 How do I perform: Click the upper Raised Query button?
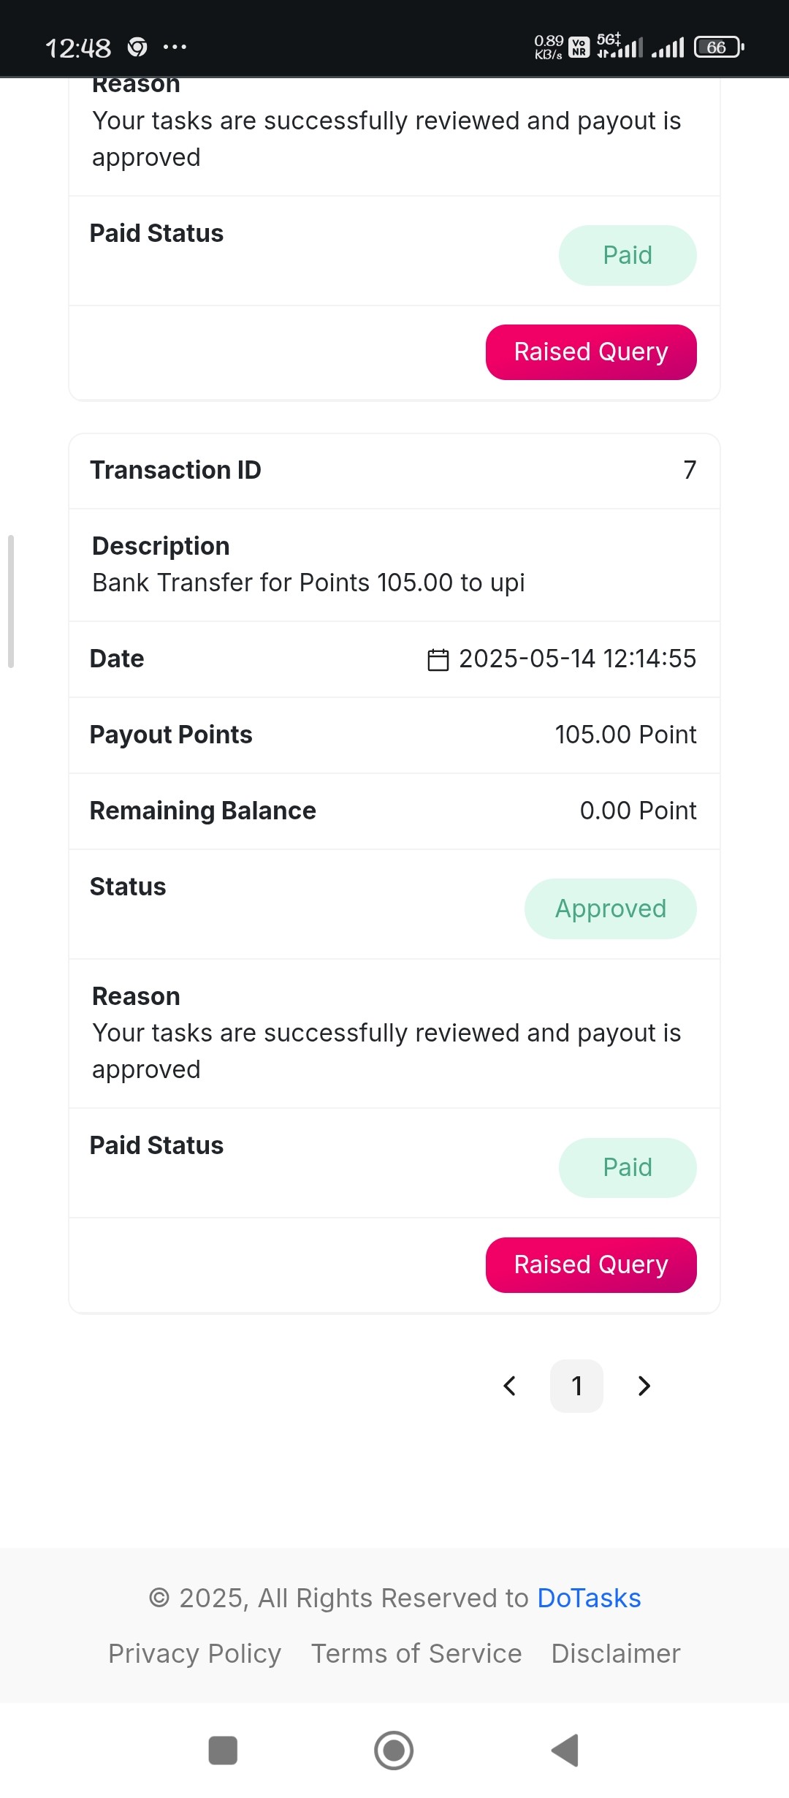coord(591,352)
